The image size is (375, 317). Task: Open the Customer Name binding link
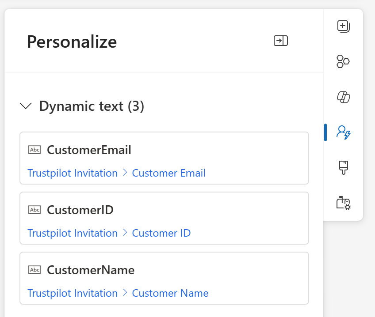click(170, 293)
